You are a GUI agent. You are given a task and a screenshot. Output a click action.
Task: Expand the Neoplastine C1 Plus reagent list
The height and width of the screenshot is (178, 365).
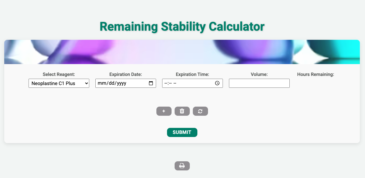tap(59, 83)
